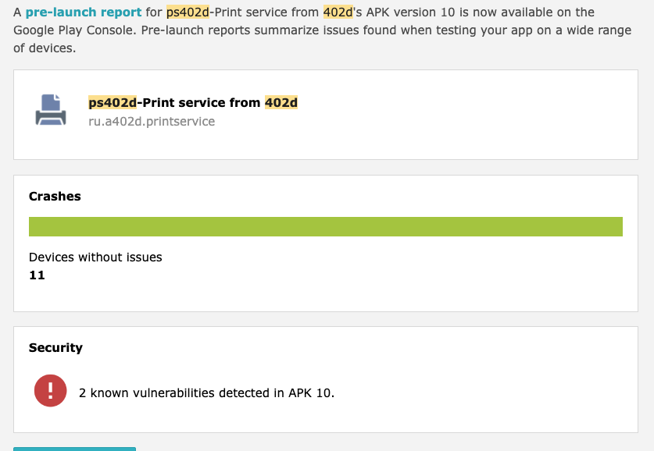Click the red exclamation security warning icon
The height and width of the screenshot is (451, 654).
point(51,391)
